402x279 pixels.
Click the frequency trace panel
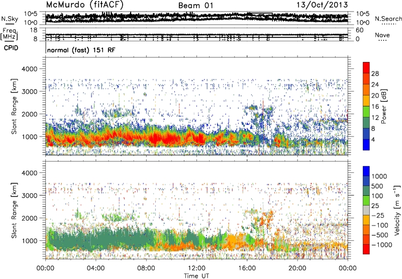point(196,35)
